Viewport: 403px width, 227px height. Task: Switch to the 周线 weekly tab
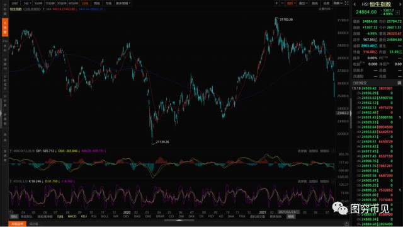pos(96,3)
